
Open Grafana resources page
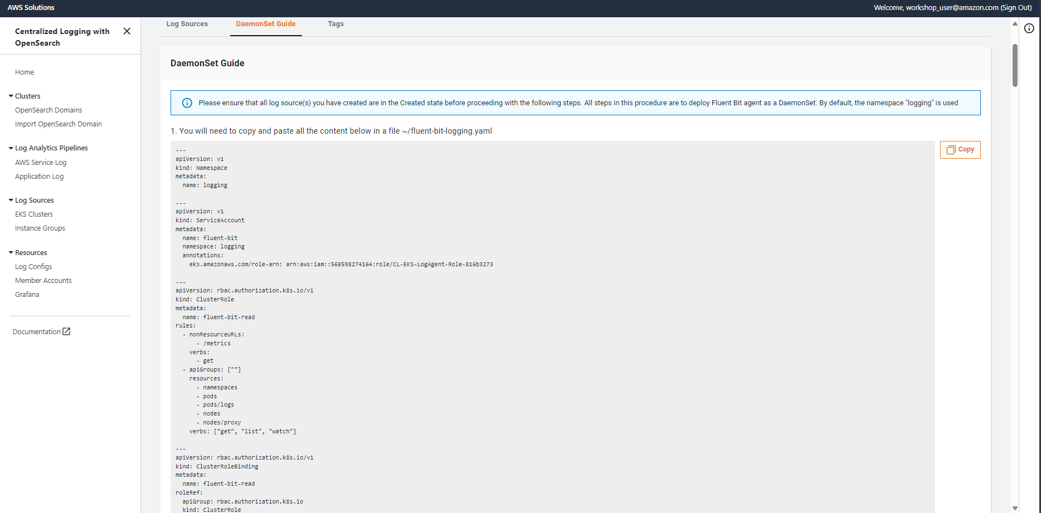(x=27, y=295)
